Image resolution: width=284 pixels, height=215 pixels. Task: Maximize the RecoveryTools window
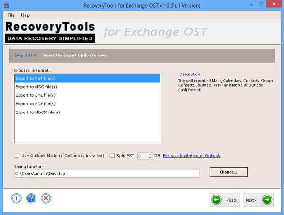tap(261, 4)
